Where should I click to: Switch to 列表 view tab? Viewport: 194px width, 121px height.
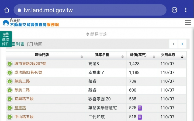(18, 44)
